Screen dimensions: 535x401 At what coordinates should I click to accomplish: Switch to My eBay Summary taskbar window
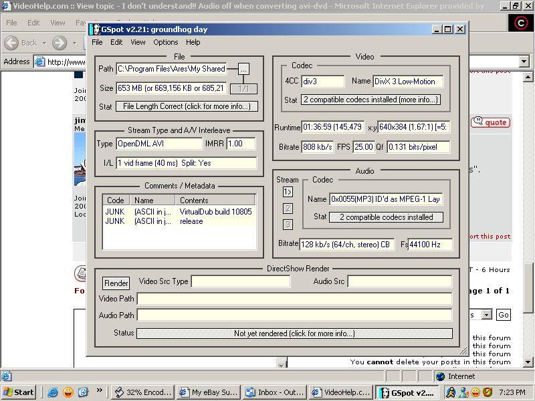(209, 392)
